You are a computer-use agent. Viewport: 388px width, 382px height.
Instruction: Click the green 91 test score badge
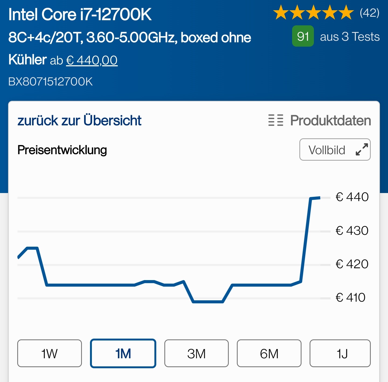click(303, 36)
